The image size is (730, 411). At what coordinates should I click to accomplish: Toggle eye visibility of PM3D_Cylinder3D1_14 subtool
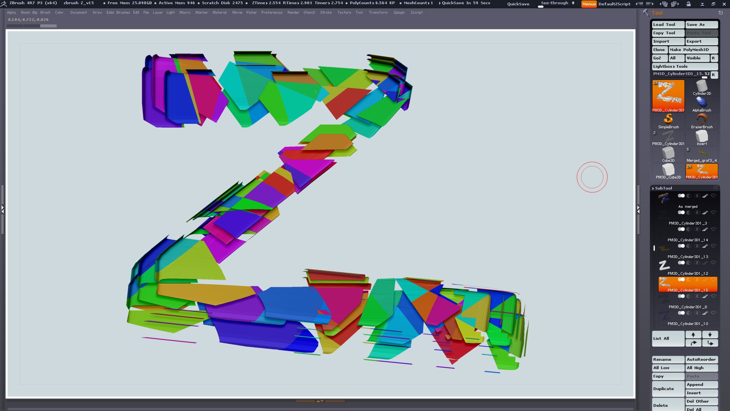(713, 229)
